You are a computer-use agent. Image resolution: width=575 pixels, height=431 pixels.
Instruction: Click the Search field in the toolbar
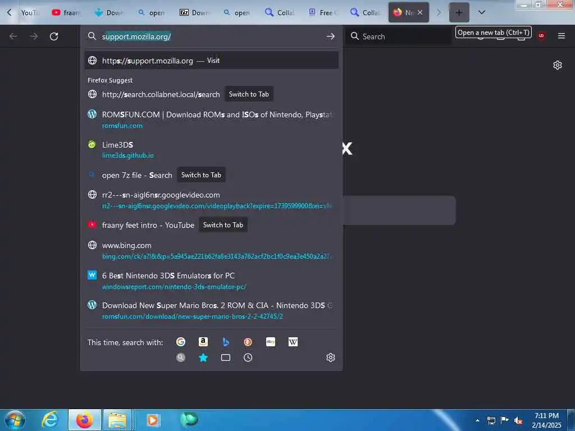tap(399, 36)
